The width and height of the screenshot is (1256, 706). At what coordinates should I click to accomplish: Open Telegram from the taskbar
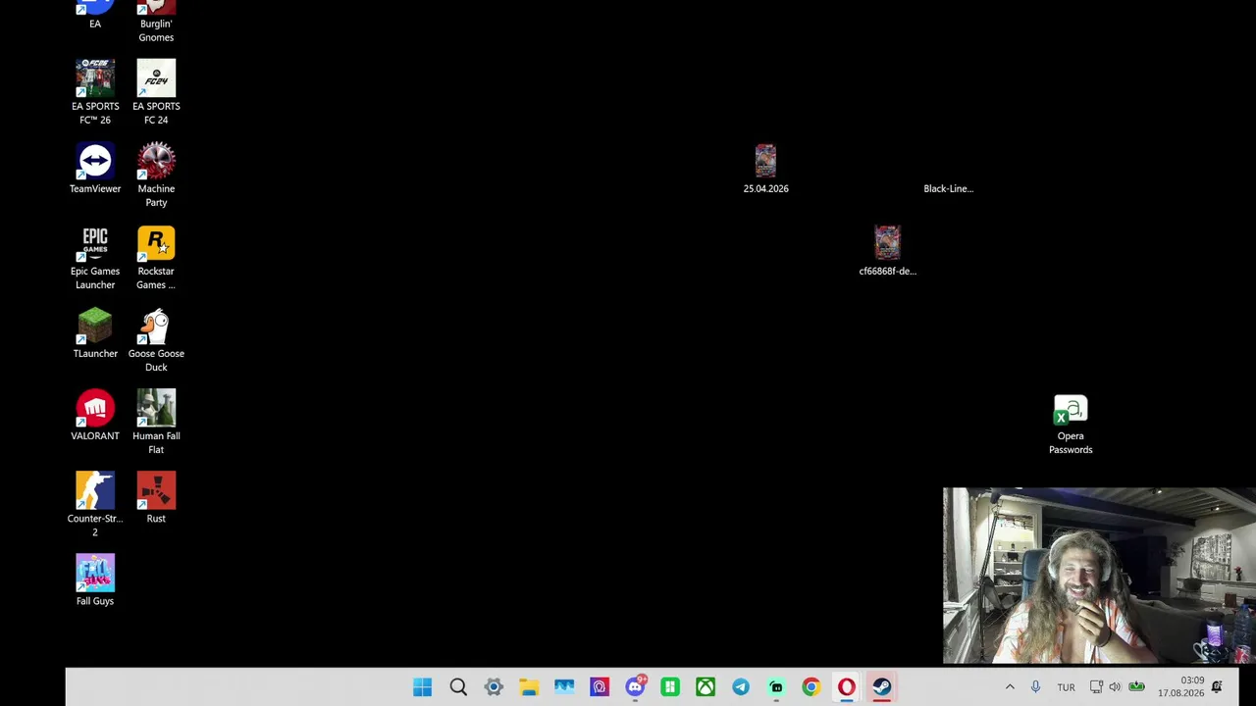click(741, 687)
